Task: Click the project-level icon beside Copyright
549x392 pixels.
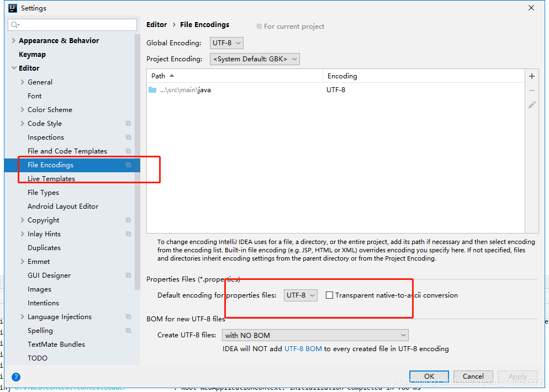Action: tap(129, 220)
